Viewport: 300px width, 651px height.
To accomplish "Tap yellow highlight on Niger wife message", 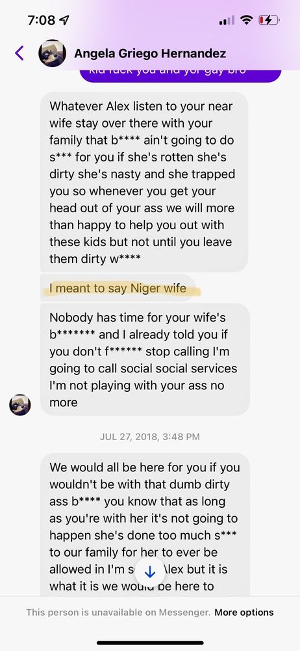I will [x=121, y=290].
